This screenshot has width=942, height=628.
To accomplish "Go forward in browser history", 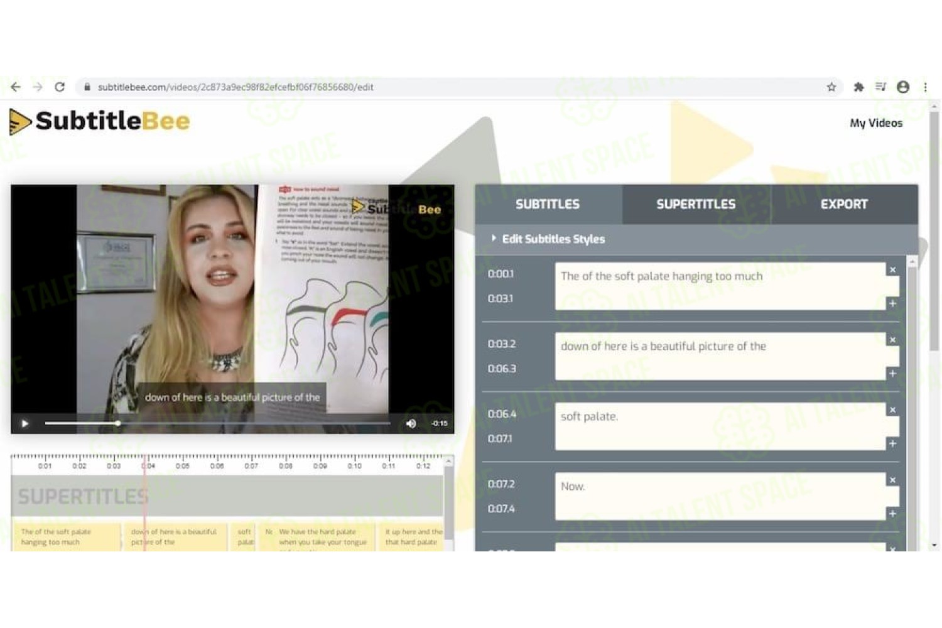I will pyautogui.click(x=38, y=87).
